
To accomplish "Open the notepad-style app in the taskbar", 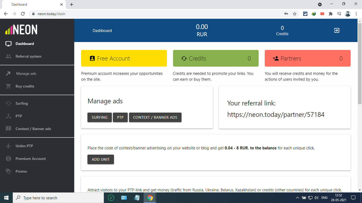I will point(137,198).
